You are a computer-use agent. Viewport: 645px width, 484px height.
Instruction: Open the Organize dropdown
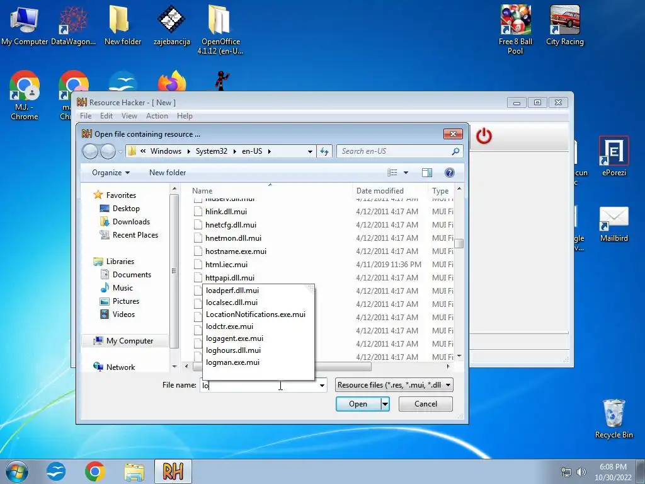pos(111,173)
